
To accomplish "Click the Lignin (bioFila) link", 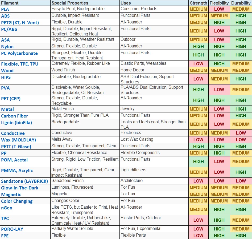I will point(16,123).
